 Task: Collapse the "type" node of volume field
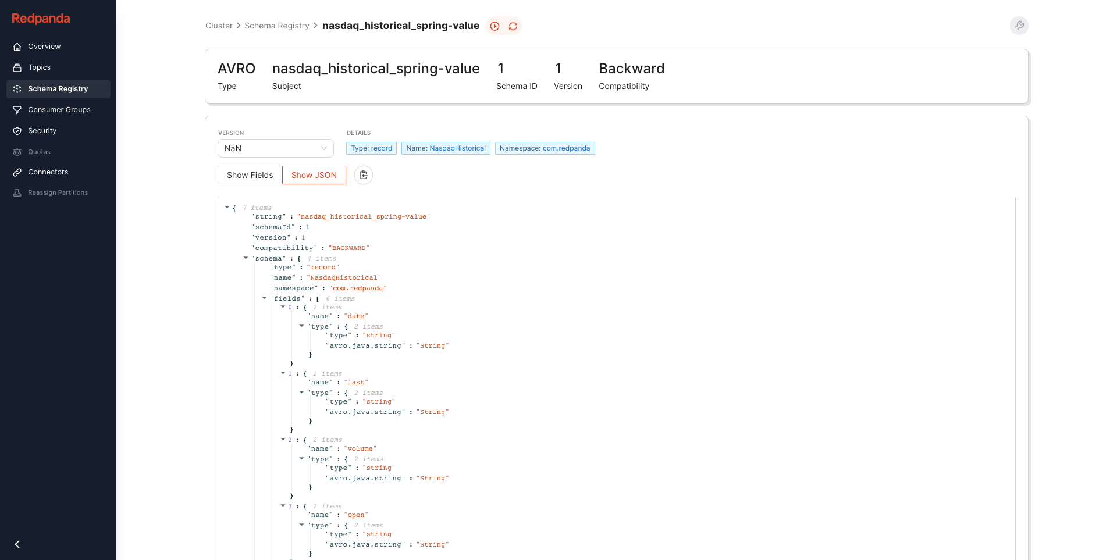301,458
